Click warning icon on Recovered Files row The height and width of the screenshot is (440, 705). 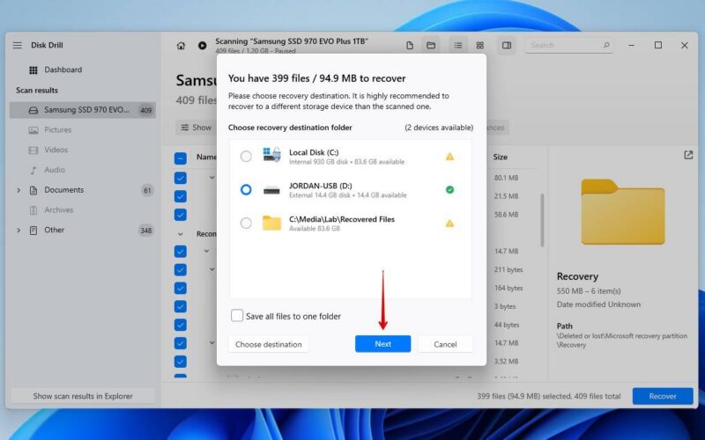pos(449,224)
